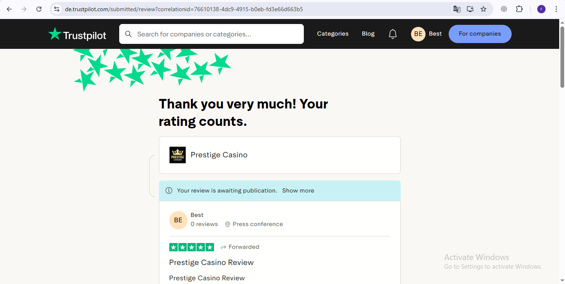This screenshot has width=565, height=284.
Task: Open site information icon in address bar
Action: pyautogui.click(x=57, y=9)
